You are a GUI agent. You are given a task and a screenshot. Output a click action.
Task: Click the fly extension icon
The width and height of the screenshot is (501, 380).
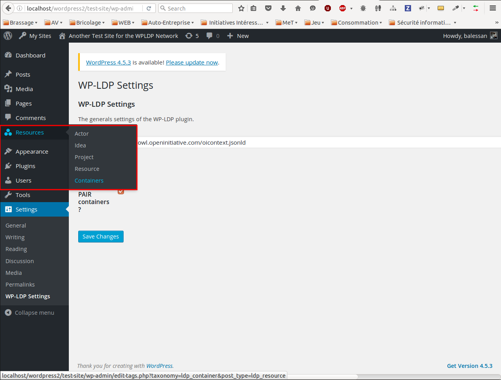click(422, 8)
